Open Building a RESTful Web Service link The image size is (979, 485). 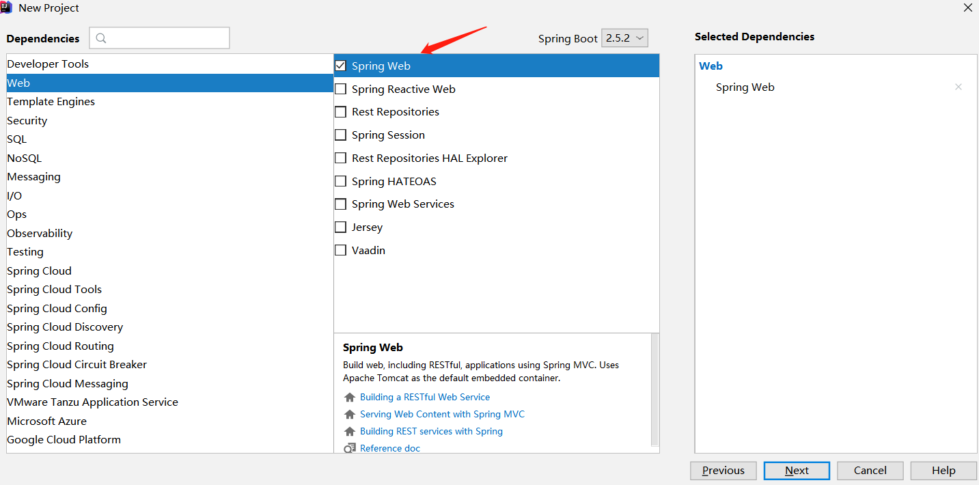tap(425, 397)
